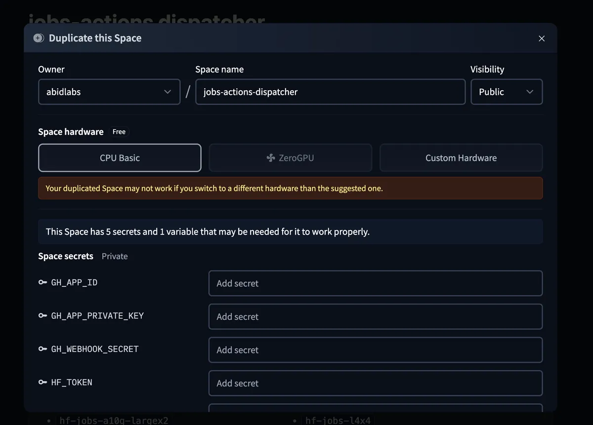Click the Private label beside Space secrets
Viewport: 593px width, 425px height.
(115, 256)
